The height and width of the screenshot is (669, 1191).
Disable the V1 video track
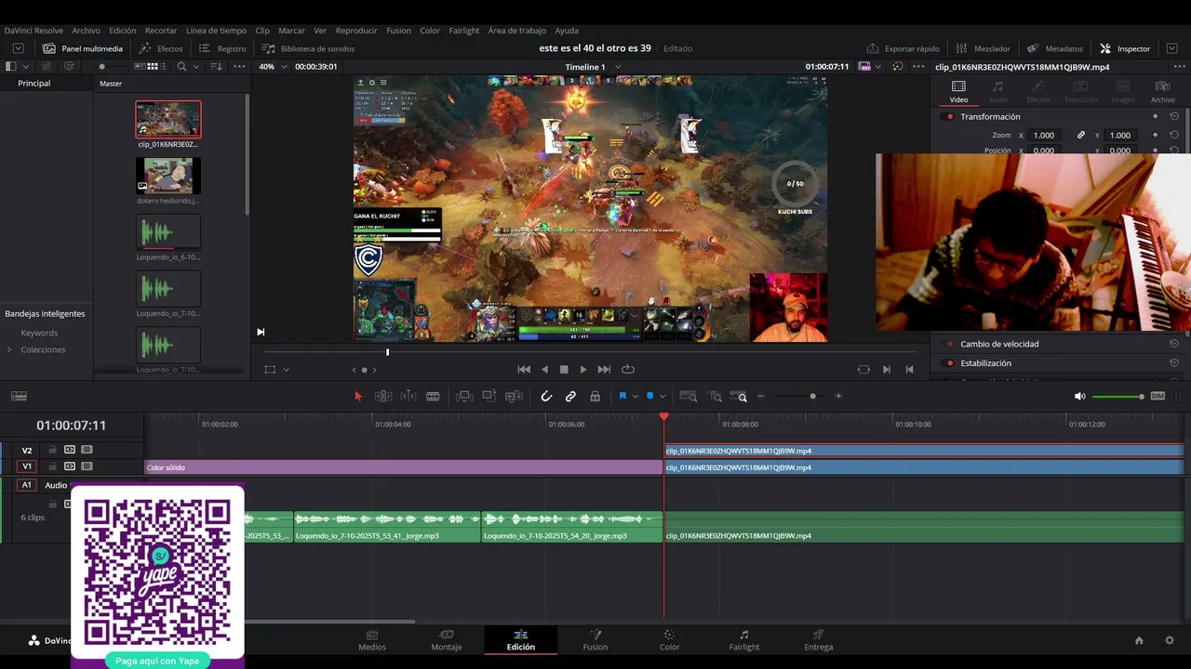(87, 466)
